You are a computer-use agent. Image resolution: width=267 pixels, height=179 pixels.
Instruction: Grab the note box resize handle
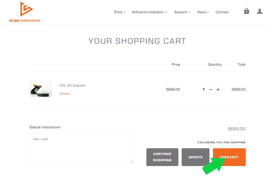coord(132,162)
